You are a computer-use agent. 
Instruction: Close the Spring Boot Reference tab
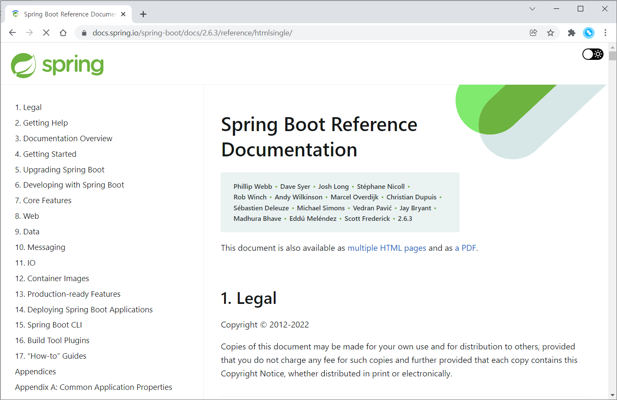[123, 14]
